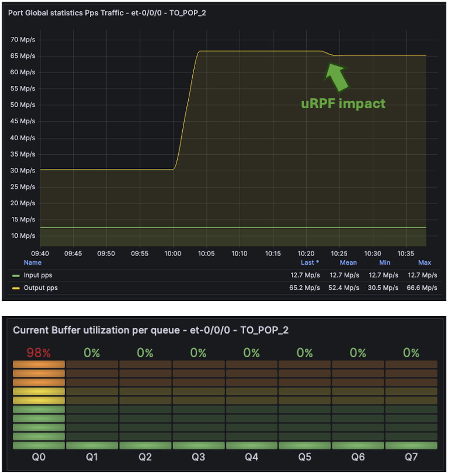
Task: Sort legend by the Name column
Action: [x=33, y=262]
